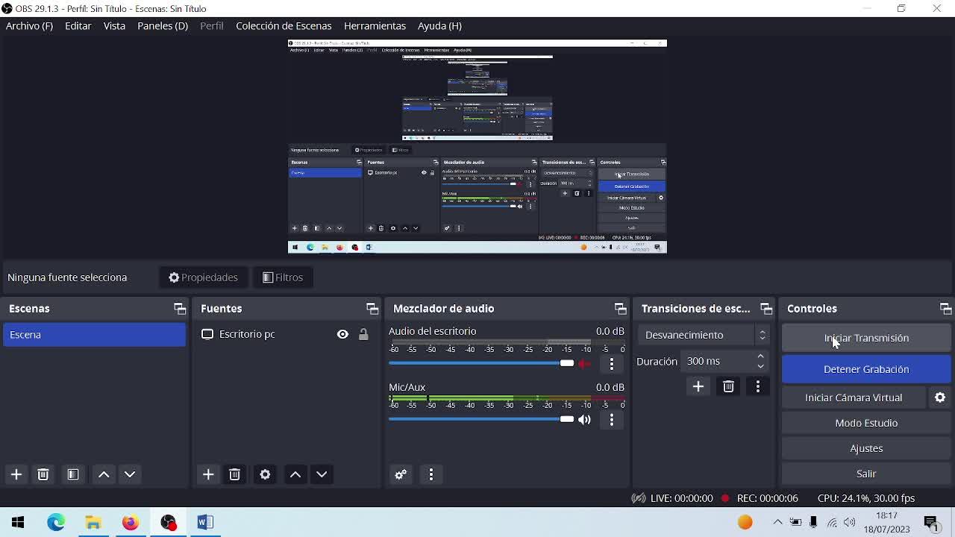
Task: Open the Paneles menu
Action: pos(163,25)
